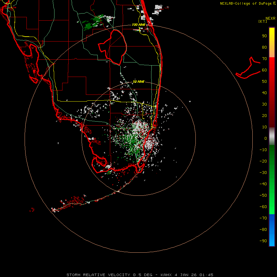The image size is (277, 277).
Task: Click the -10 value on the velocity scale
Action: (263, 150)
